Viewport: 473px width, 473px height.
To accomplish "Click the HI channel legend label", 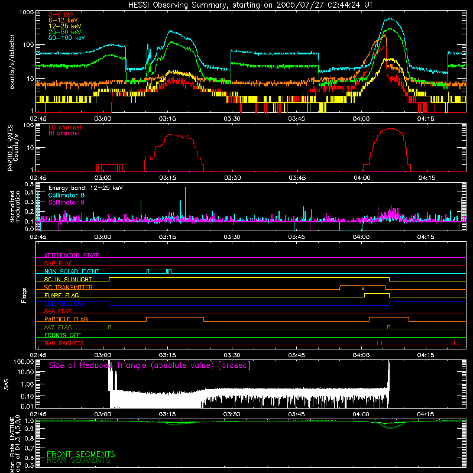I will [x=64, y=134].
